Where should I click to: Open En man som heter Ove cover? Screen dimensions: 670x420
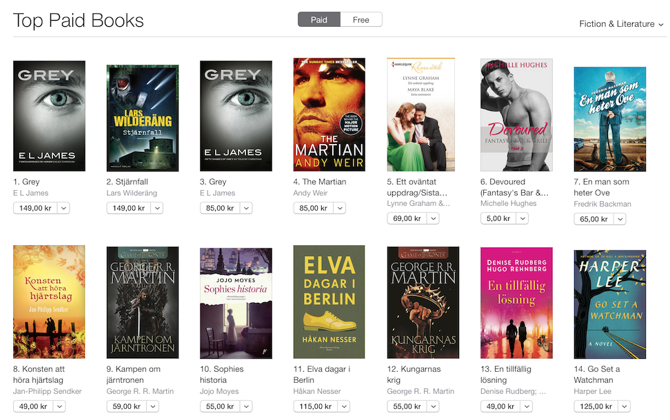click(x=610, y=119)
